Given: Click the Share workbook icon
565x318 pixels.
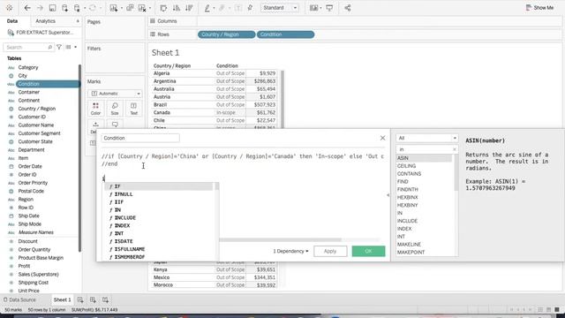Looking at the screenshot, I should (348, 8).
